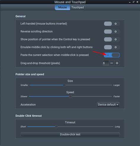Image resolution: width=140 pixels, height=146 pixels.
Task: Turn off paste selection on middle-click
Action: (112, 55)
